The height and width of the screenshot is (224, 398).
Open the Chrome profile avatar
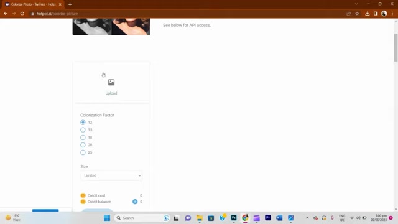point(384,14)
